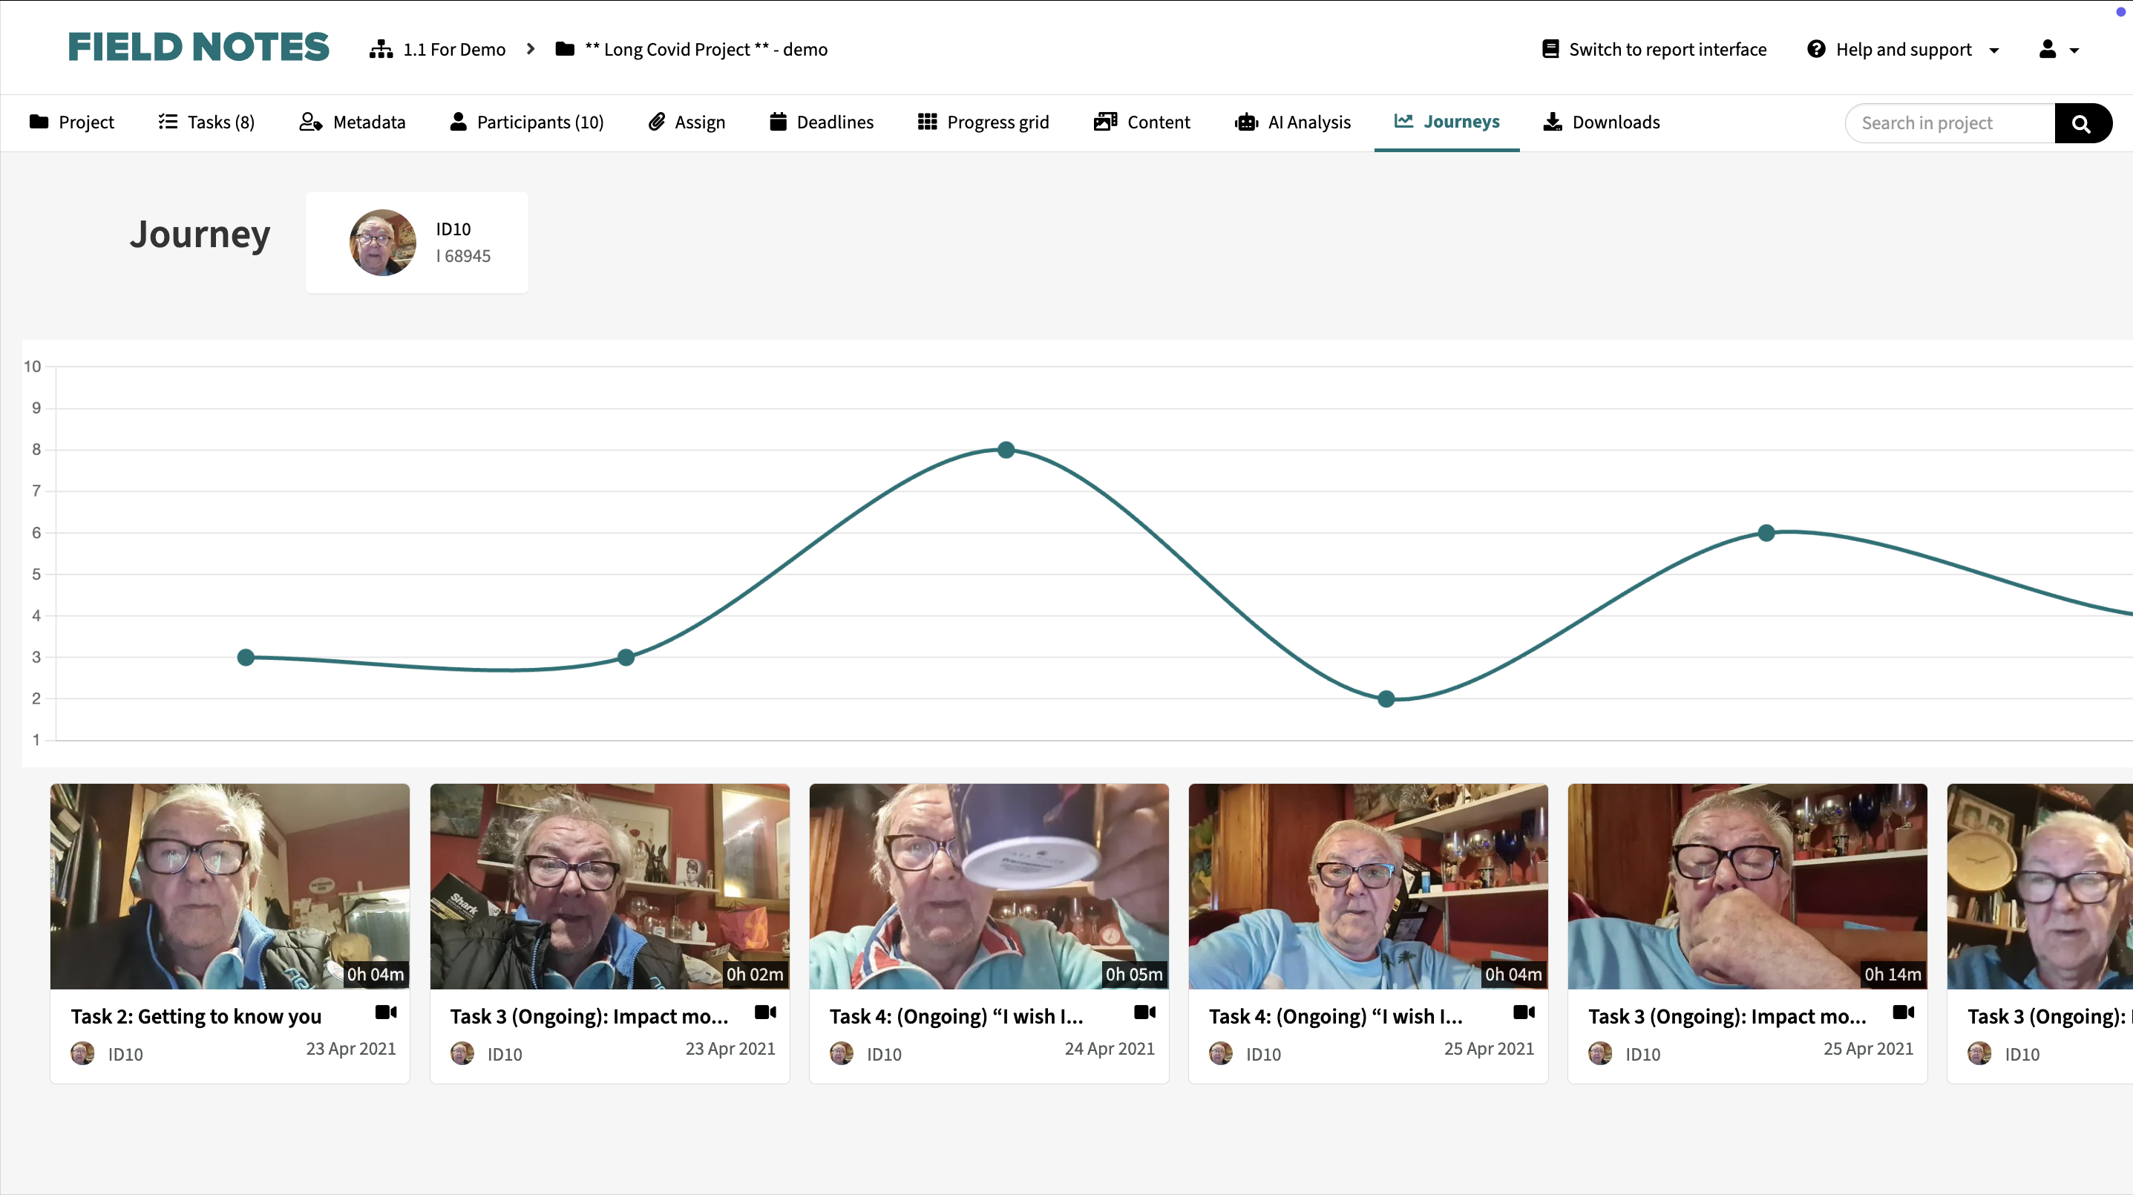
Task: Open the account menu chevron
Action: (x=2074, y=50)
